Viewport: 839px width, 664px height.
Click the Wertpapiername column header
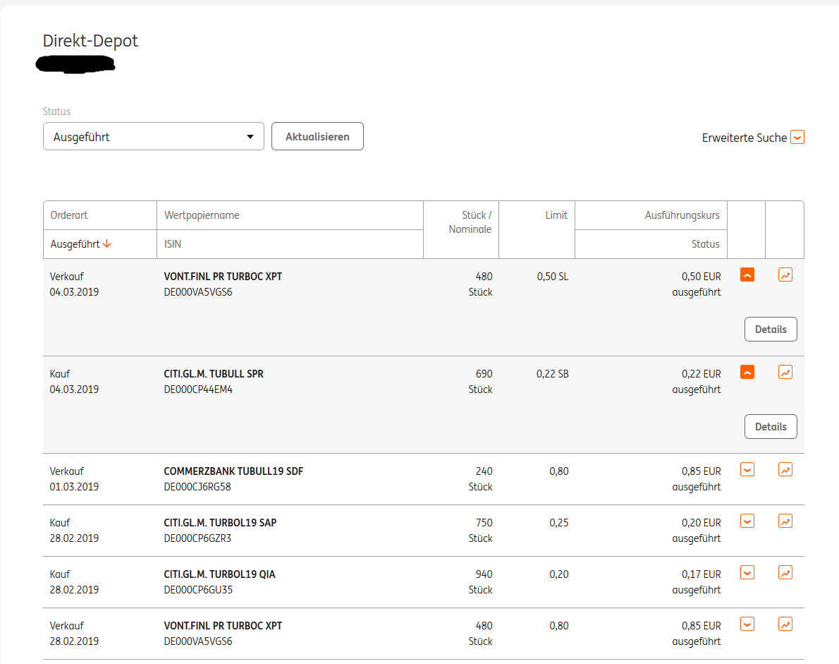(x=202, y=216)
